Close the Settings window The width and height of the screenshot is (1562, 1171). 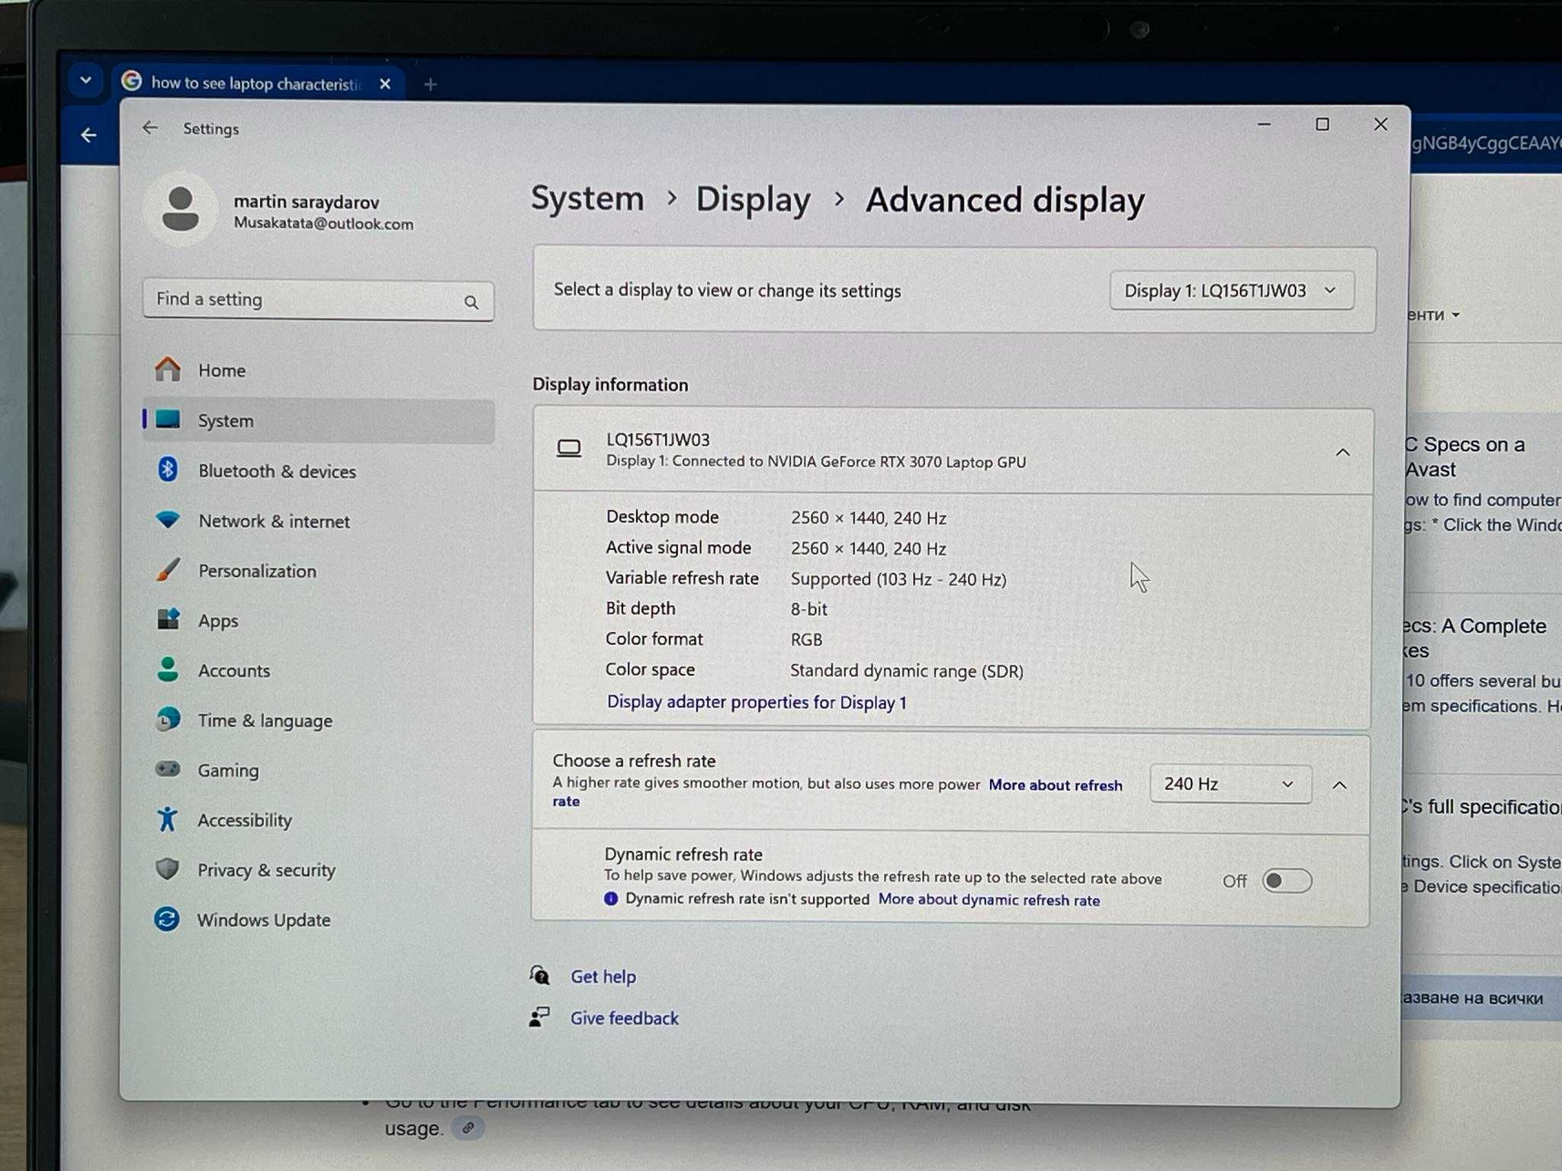[x=1380, y=124]
